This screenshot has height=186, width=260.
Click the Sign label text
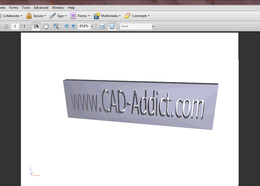(x=60, y=16)
